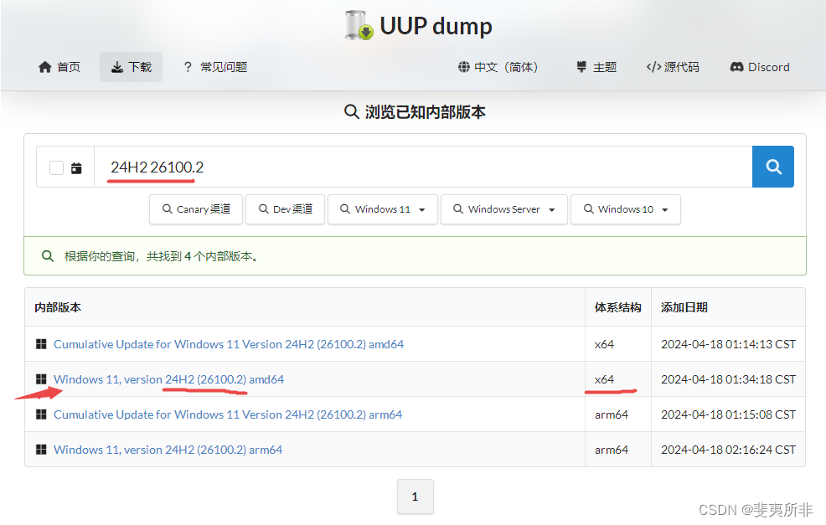Image resolution: width=826 pixels, height=525 pixels.
Task: Click the Discord logo icon
Action: (x=736, y=67)
